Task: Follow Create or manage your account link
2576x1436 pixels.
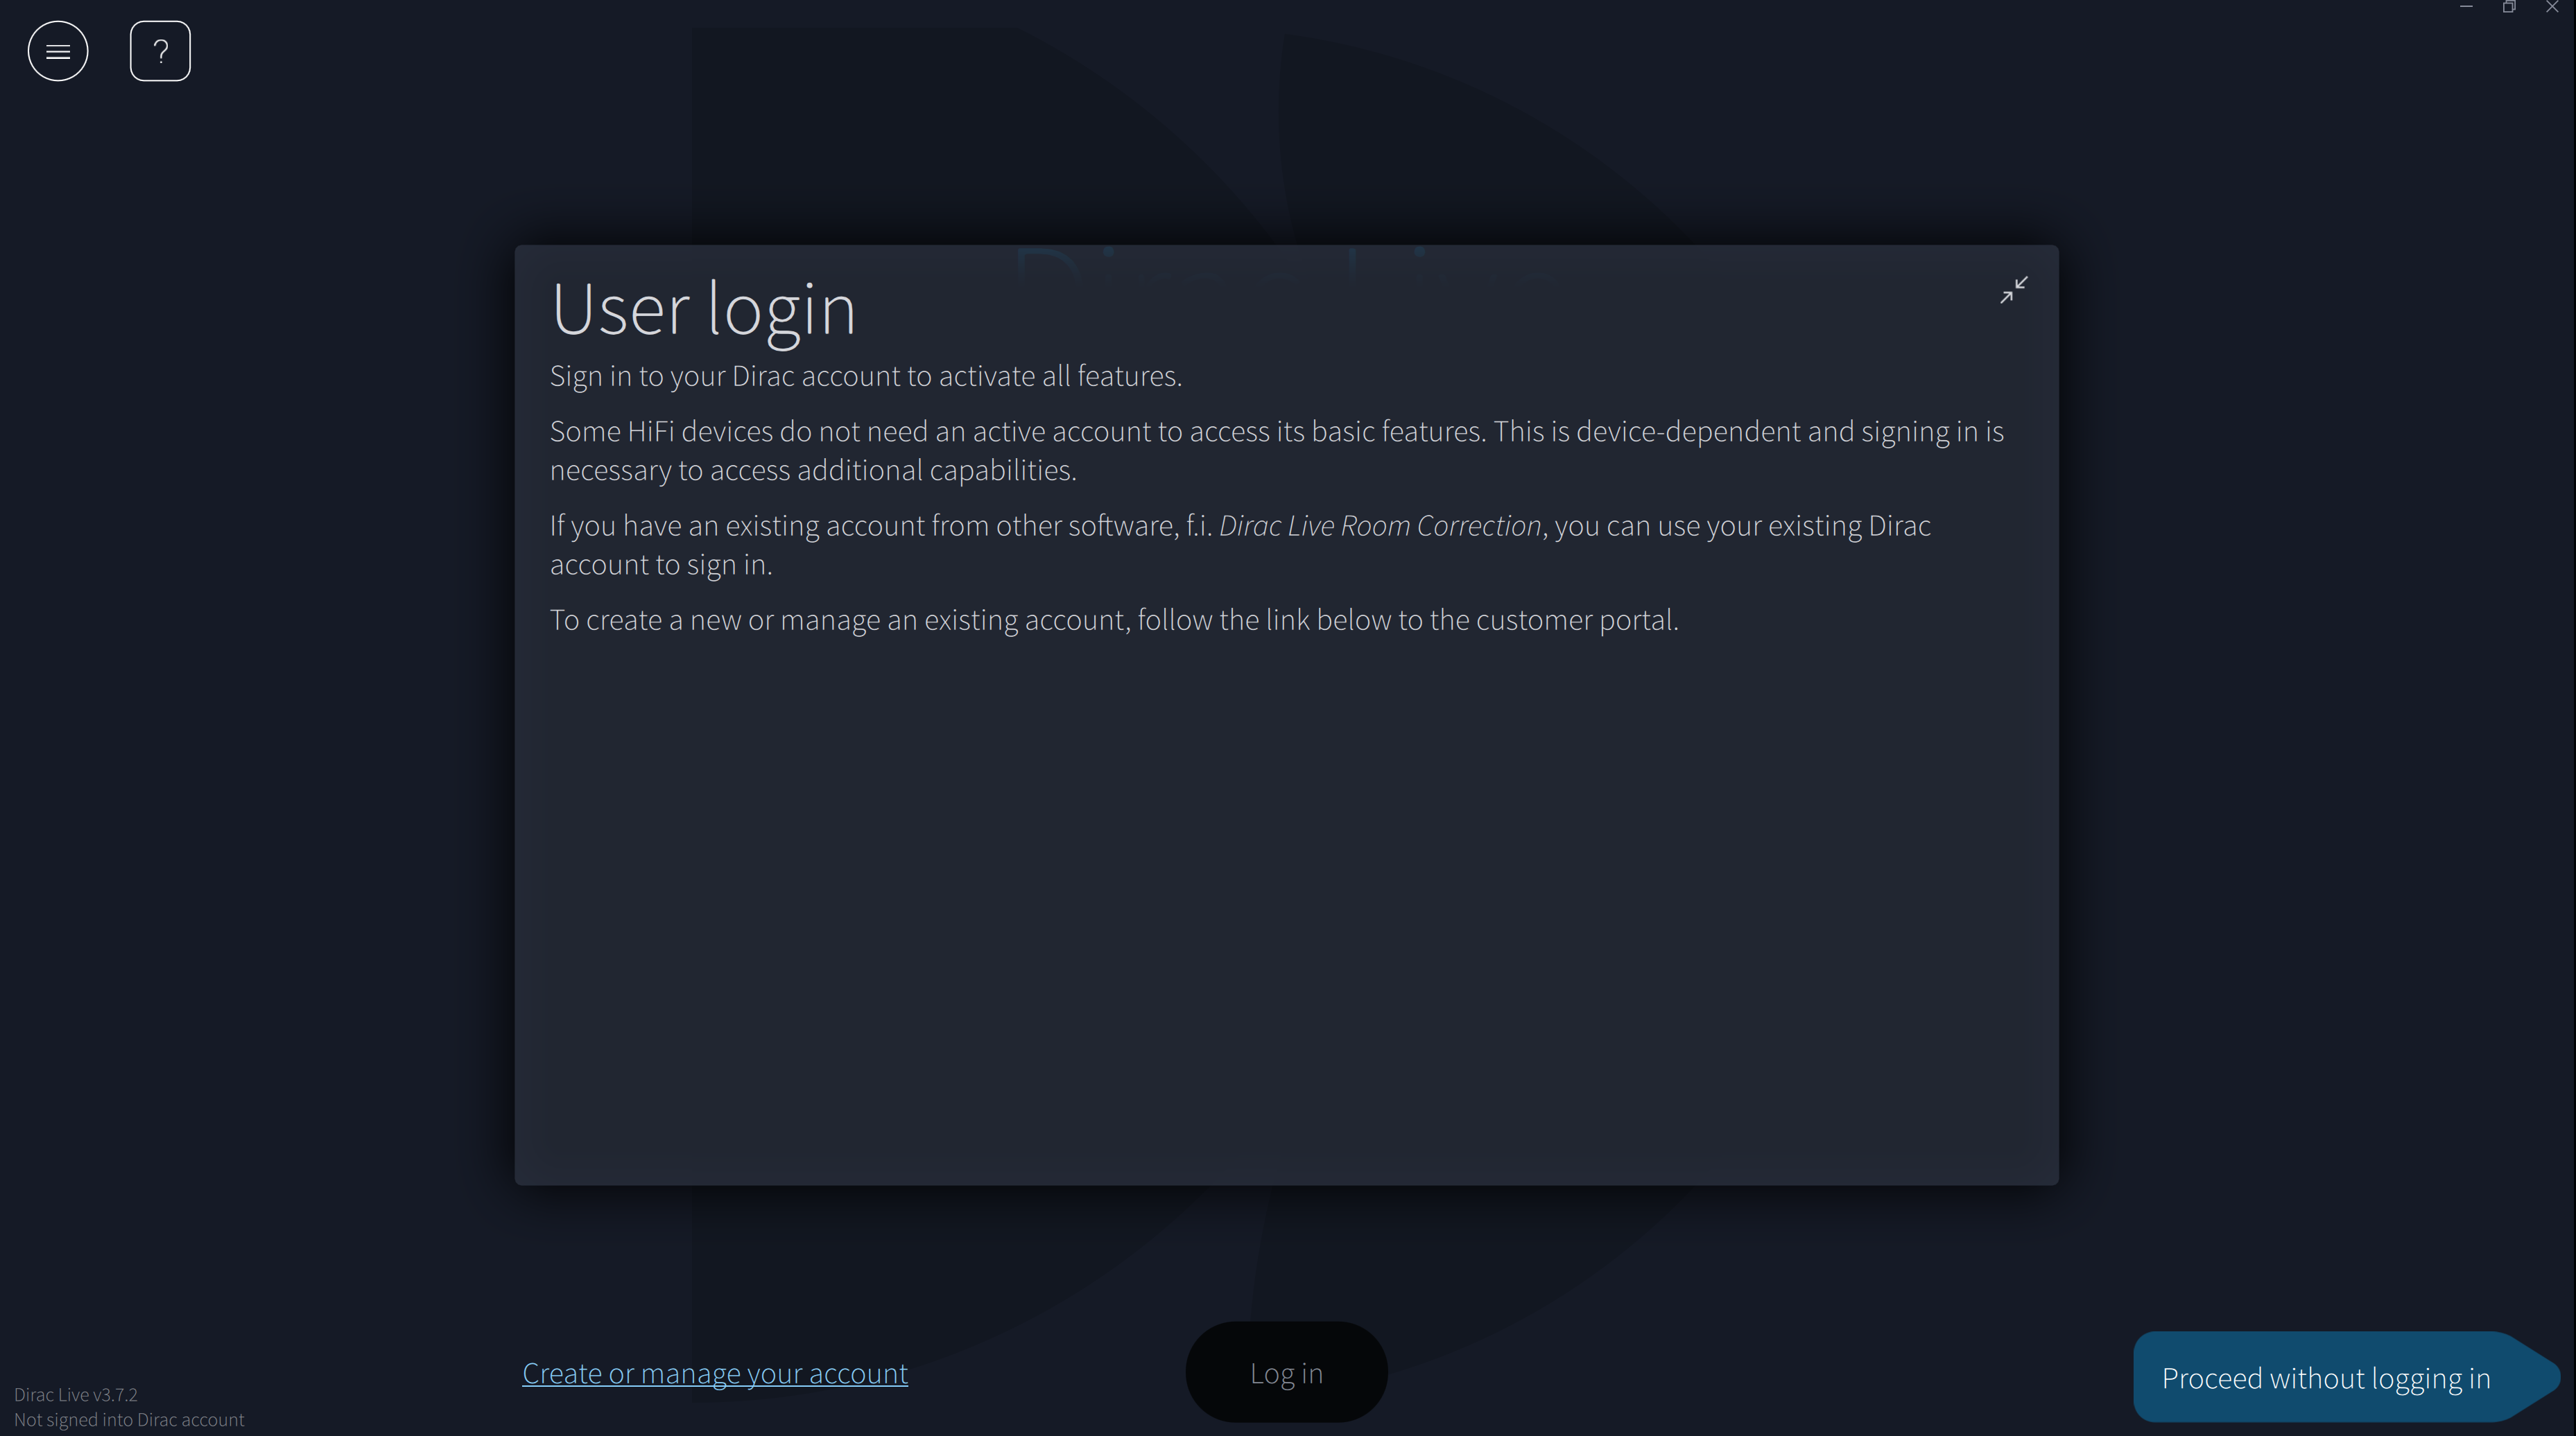Action: (715, 1373)
